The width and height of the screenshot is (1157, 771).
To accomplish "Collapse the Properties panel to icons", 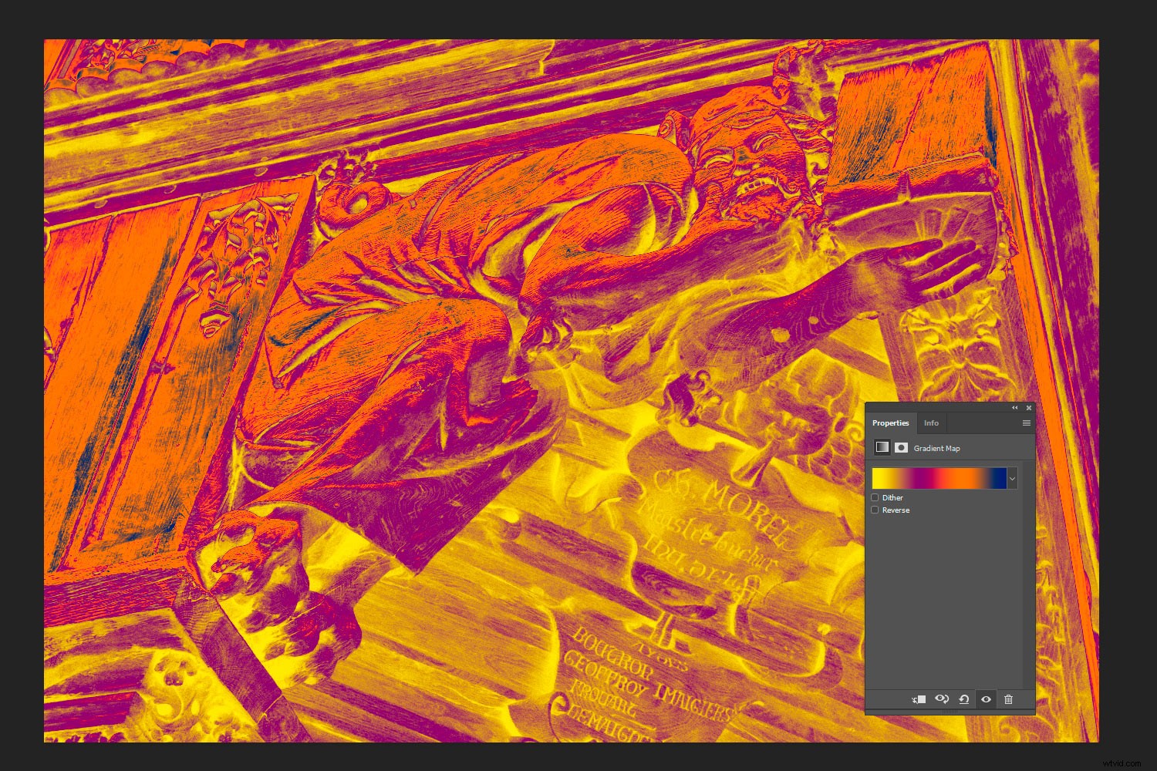I will point(1015,408).
